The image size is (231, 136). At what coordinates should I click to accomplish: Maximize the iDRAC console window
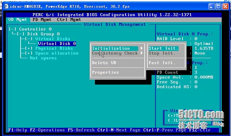click(219, 7)
